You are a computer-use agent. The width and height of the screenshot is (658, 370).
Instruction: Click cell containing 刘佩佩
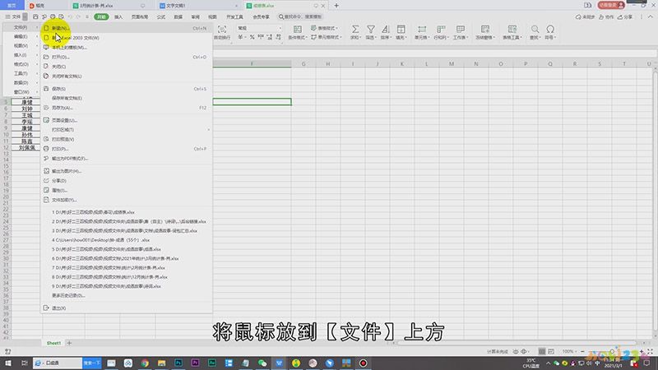27,148
